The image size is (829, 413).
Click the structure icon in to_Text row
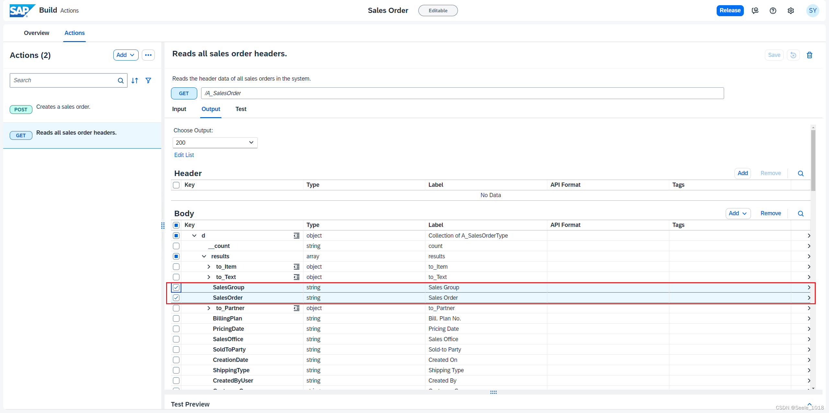(x=297, y=277)
